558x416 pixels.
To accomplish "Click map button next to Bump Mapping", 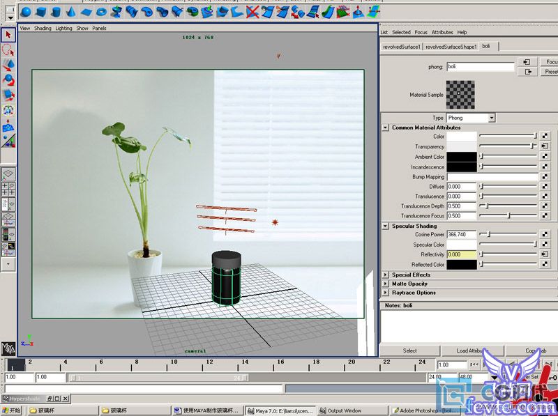I will (x=545, y=177).
